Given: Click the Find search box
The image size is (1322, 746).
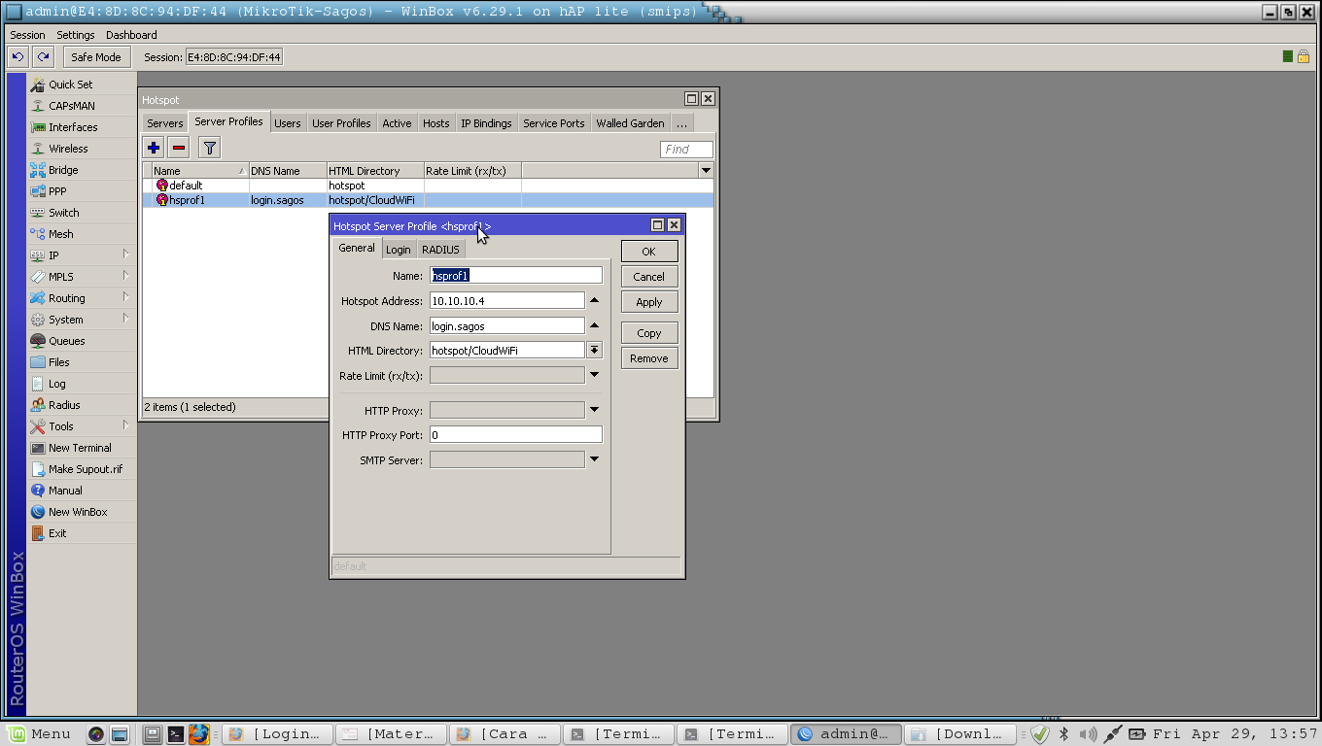Looking at the screenshot, I should (x=686, y=150).
